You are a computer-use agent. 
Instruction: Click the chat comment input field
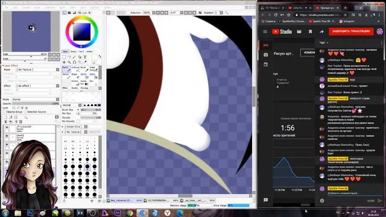pyautogui.click(x=355, y=193)
